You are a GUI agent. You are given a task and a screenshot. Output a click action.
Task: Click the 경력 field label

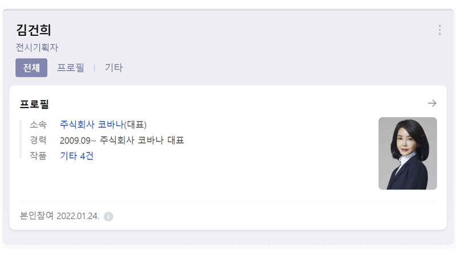[x=38, y=140]
